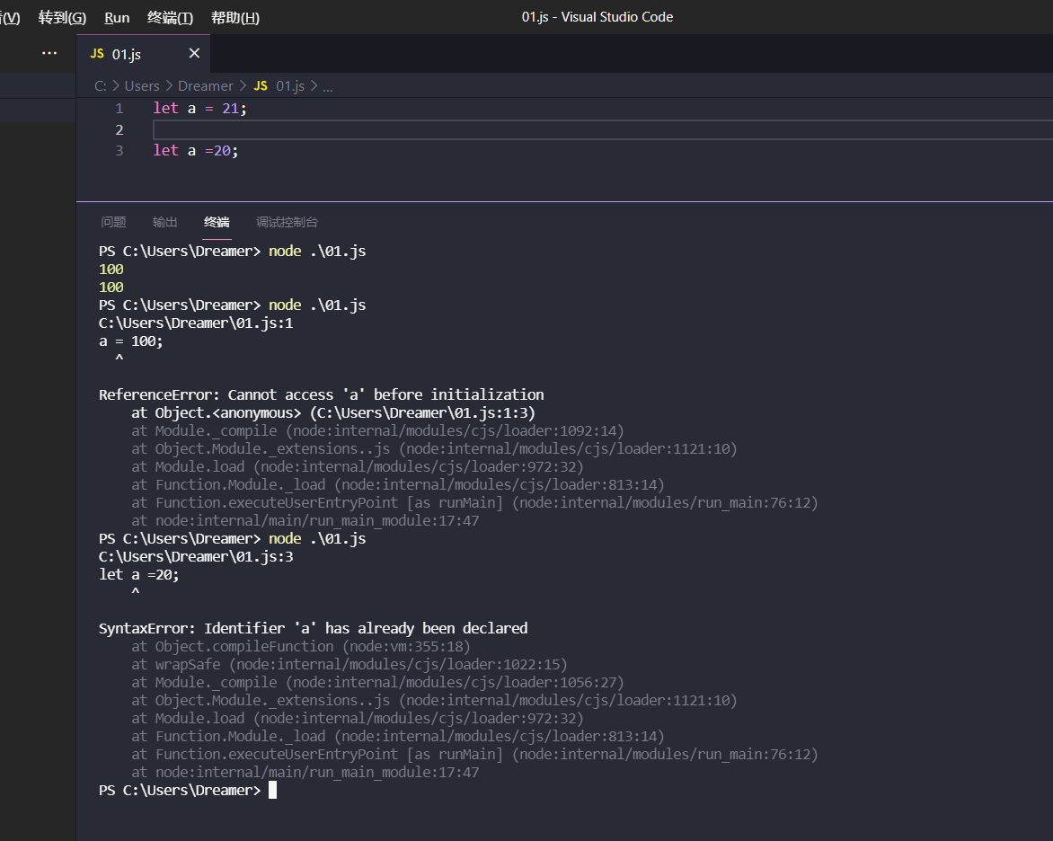Expand the chevron after Dreamer breadcrumb

243,86
